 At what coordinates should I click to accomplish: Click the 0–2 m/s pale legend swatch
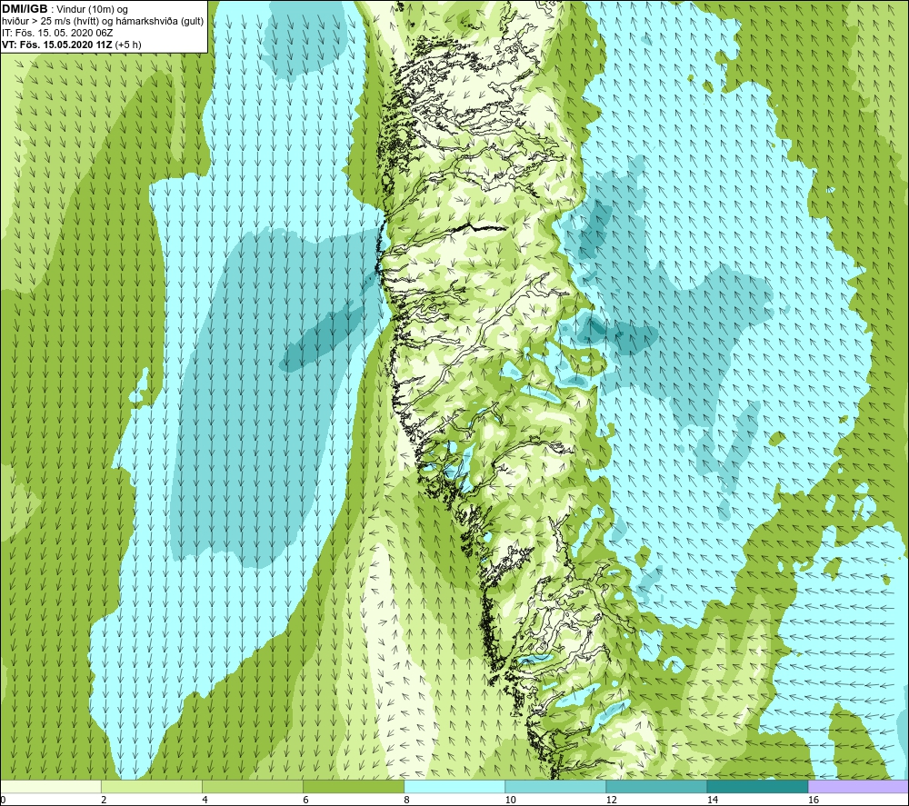point(51,786)
